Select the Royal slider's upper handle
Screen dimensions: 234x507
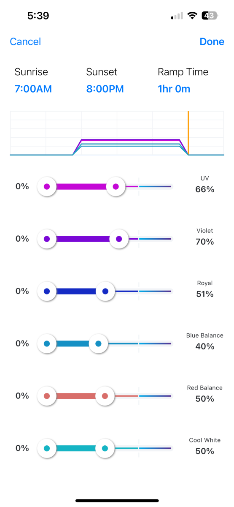tap(105, 291)
